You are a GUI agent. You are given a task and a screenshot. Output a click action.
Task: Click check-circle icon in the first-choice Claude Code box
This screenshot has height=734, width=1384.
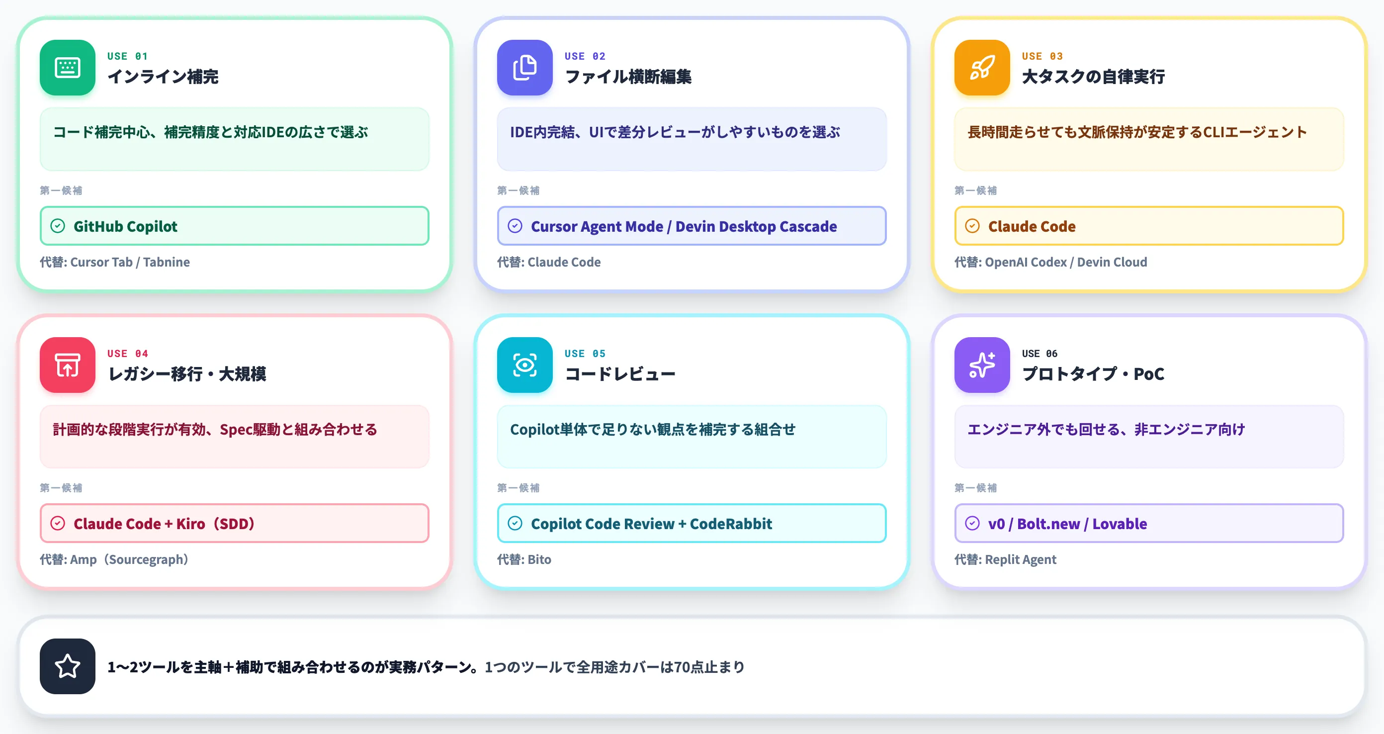(x=972, y=226)
